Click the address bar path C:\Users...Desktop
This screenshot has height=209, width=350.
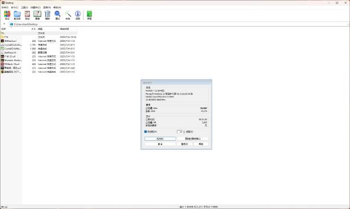pos(25,24)
